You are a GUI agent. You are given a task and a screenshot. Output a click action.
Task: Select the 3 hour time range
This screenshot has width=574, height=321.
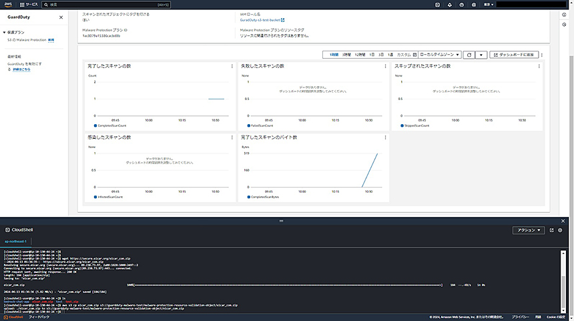(346, 55)
